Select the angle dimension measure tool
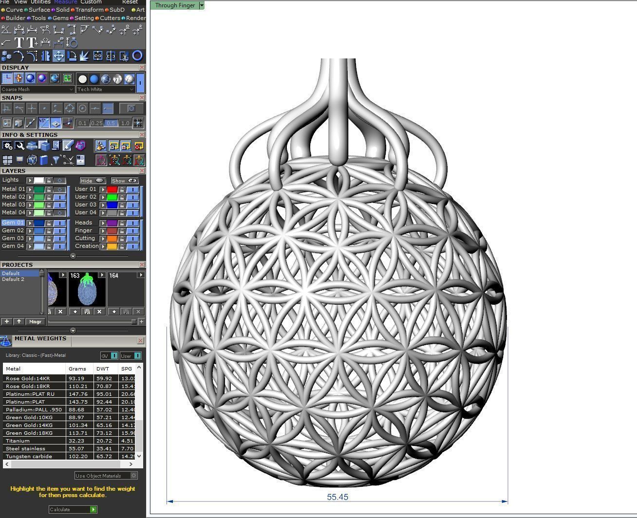This screenshot has height=518, width=637. click(x=6, y=30)
